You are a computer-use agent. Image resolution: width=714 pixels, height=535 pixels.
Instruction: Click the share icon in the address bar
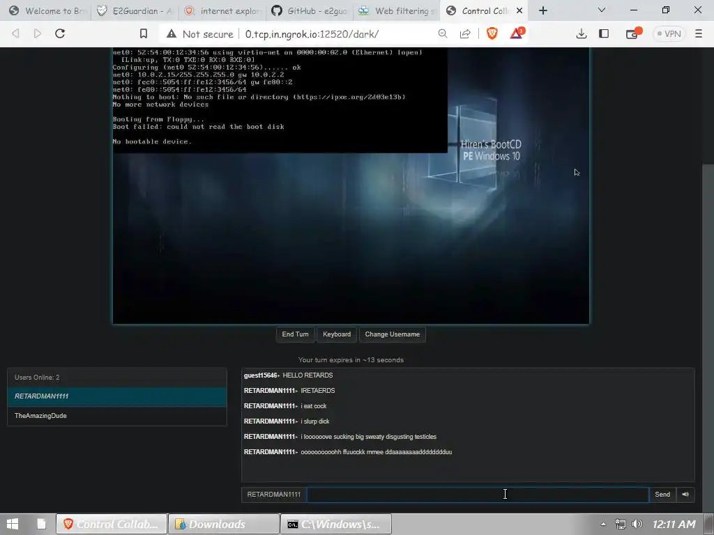coord(465,33)
